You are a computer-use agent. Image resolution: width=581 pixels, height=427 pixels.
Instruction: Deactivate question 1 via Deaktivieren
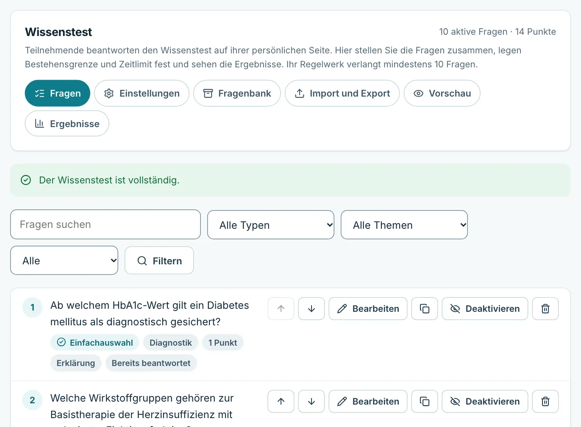coord(485,309)
